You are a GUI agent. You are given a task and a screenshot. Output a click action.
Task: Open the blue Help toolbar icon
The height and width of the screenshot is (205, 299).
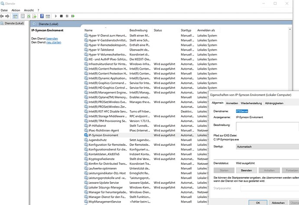pos(42,16)
